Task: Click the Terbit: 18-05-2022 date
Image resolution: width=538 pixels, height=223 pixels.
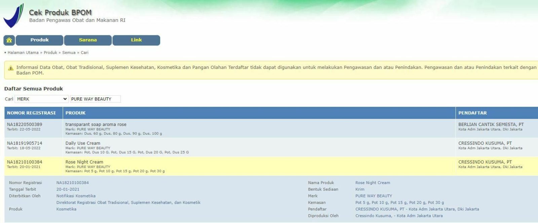Action: [x=24, y=148]
